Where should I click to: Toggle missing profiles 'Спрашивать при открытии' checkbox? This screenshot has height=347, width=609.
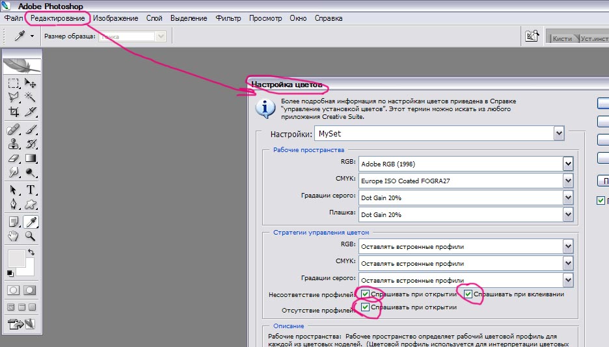tap(365, 307)
